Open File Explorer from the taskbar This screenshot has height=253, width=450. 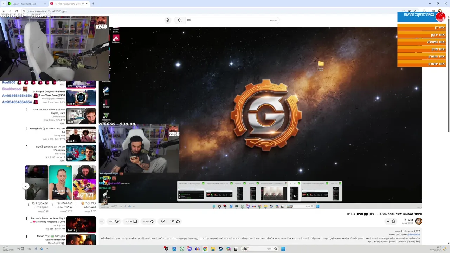213,249
